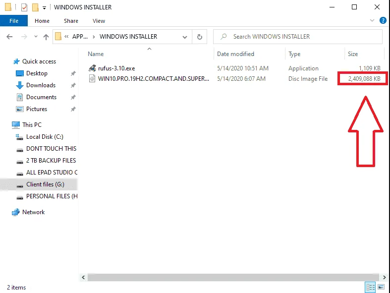Expand the ribbon with the chevron

tap(372, 20)
